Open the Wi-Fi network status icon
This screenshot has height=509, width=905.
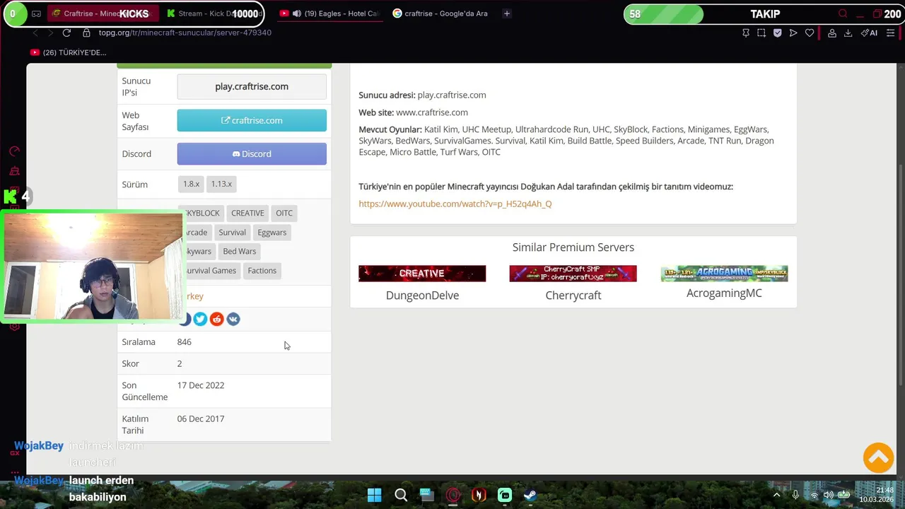point(814,495)
